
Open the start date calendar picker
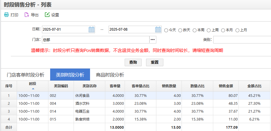92,29
